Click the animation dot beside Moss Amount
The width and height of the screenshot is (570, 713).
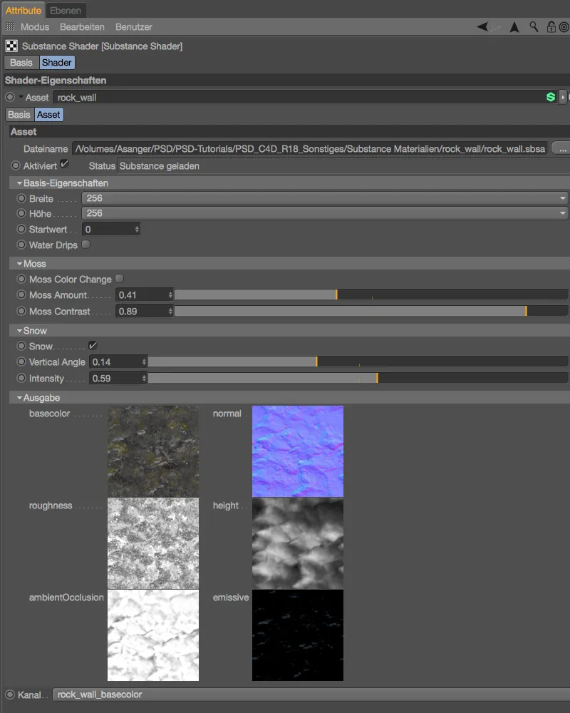21,294
